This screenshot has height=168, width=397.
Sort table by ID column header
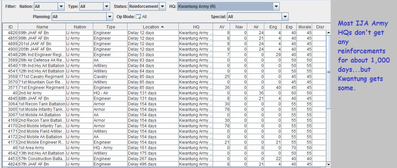pyautogui.click(x=10, y=27)
